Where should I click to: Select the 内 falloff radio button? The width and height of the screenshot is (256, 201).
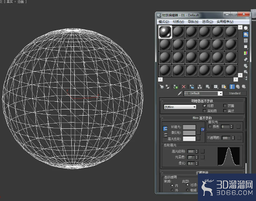[172, 186]
